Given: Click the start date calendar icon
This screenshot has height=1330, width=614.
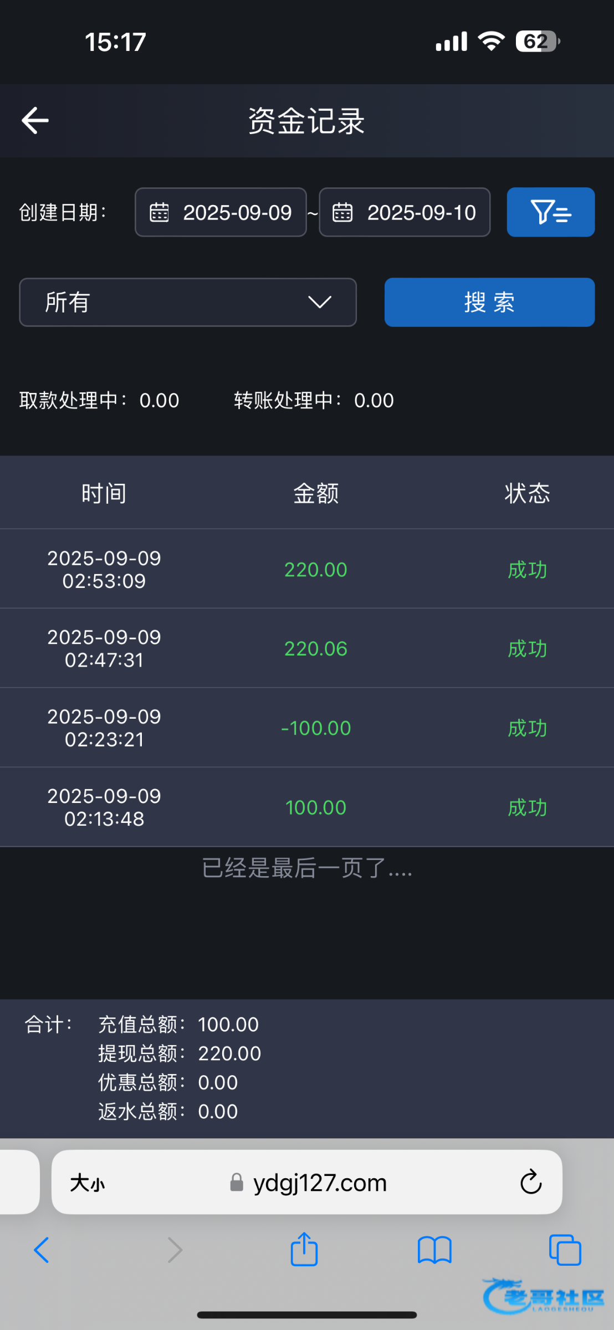Looking at the screenshot, I should [x=159, y=212].
